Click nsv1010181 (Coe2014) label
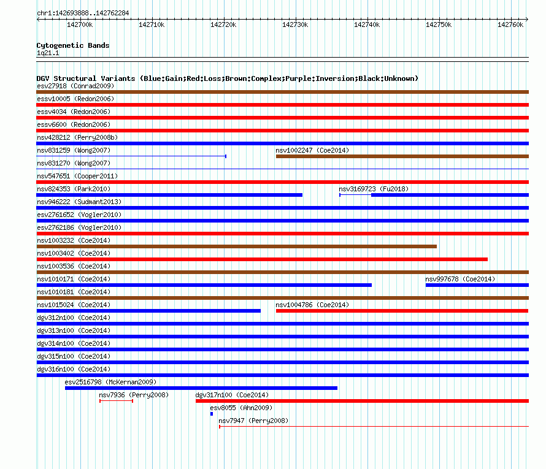Screen dimensions: 546x469 [x=74, y=292]
